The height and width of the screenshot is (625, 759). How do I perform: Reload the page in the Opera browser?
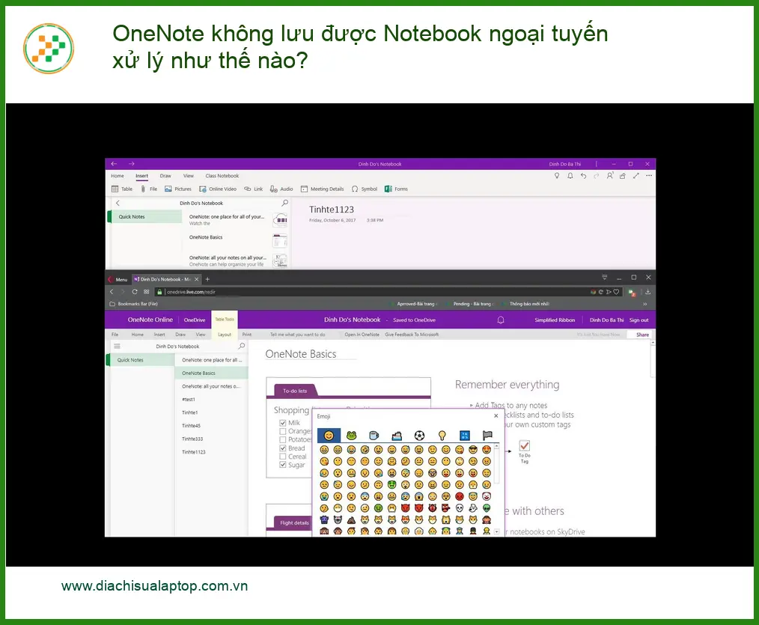click(135, 292)
